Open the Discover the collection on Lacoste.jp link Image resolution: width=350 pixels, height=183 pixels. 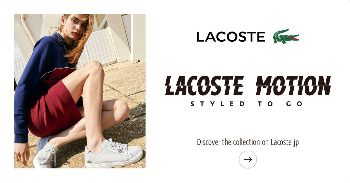point(248,142)
